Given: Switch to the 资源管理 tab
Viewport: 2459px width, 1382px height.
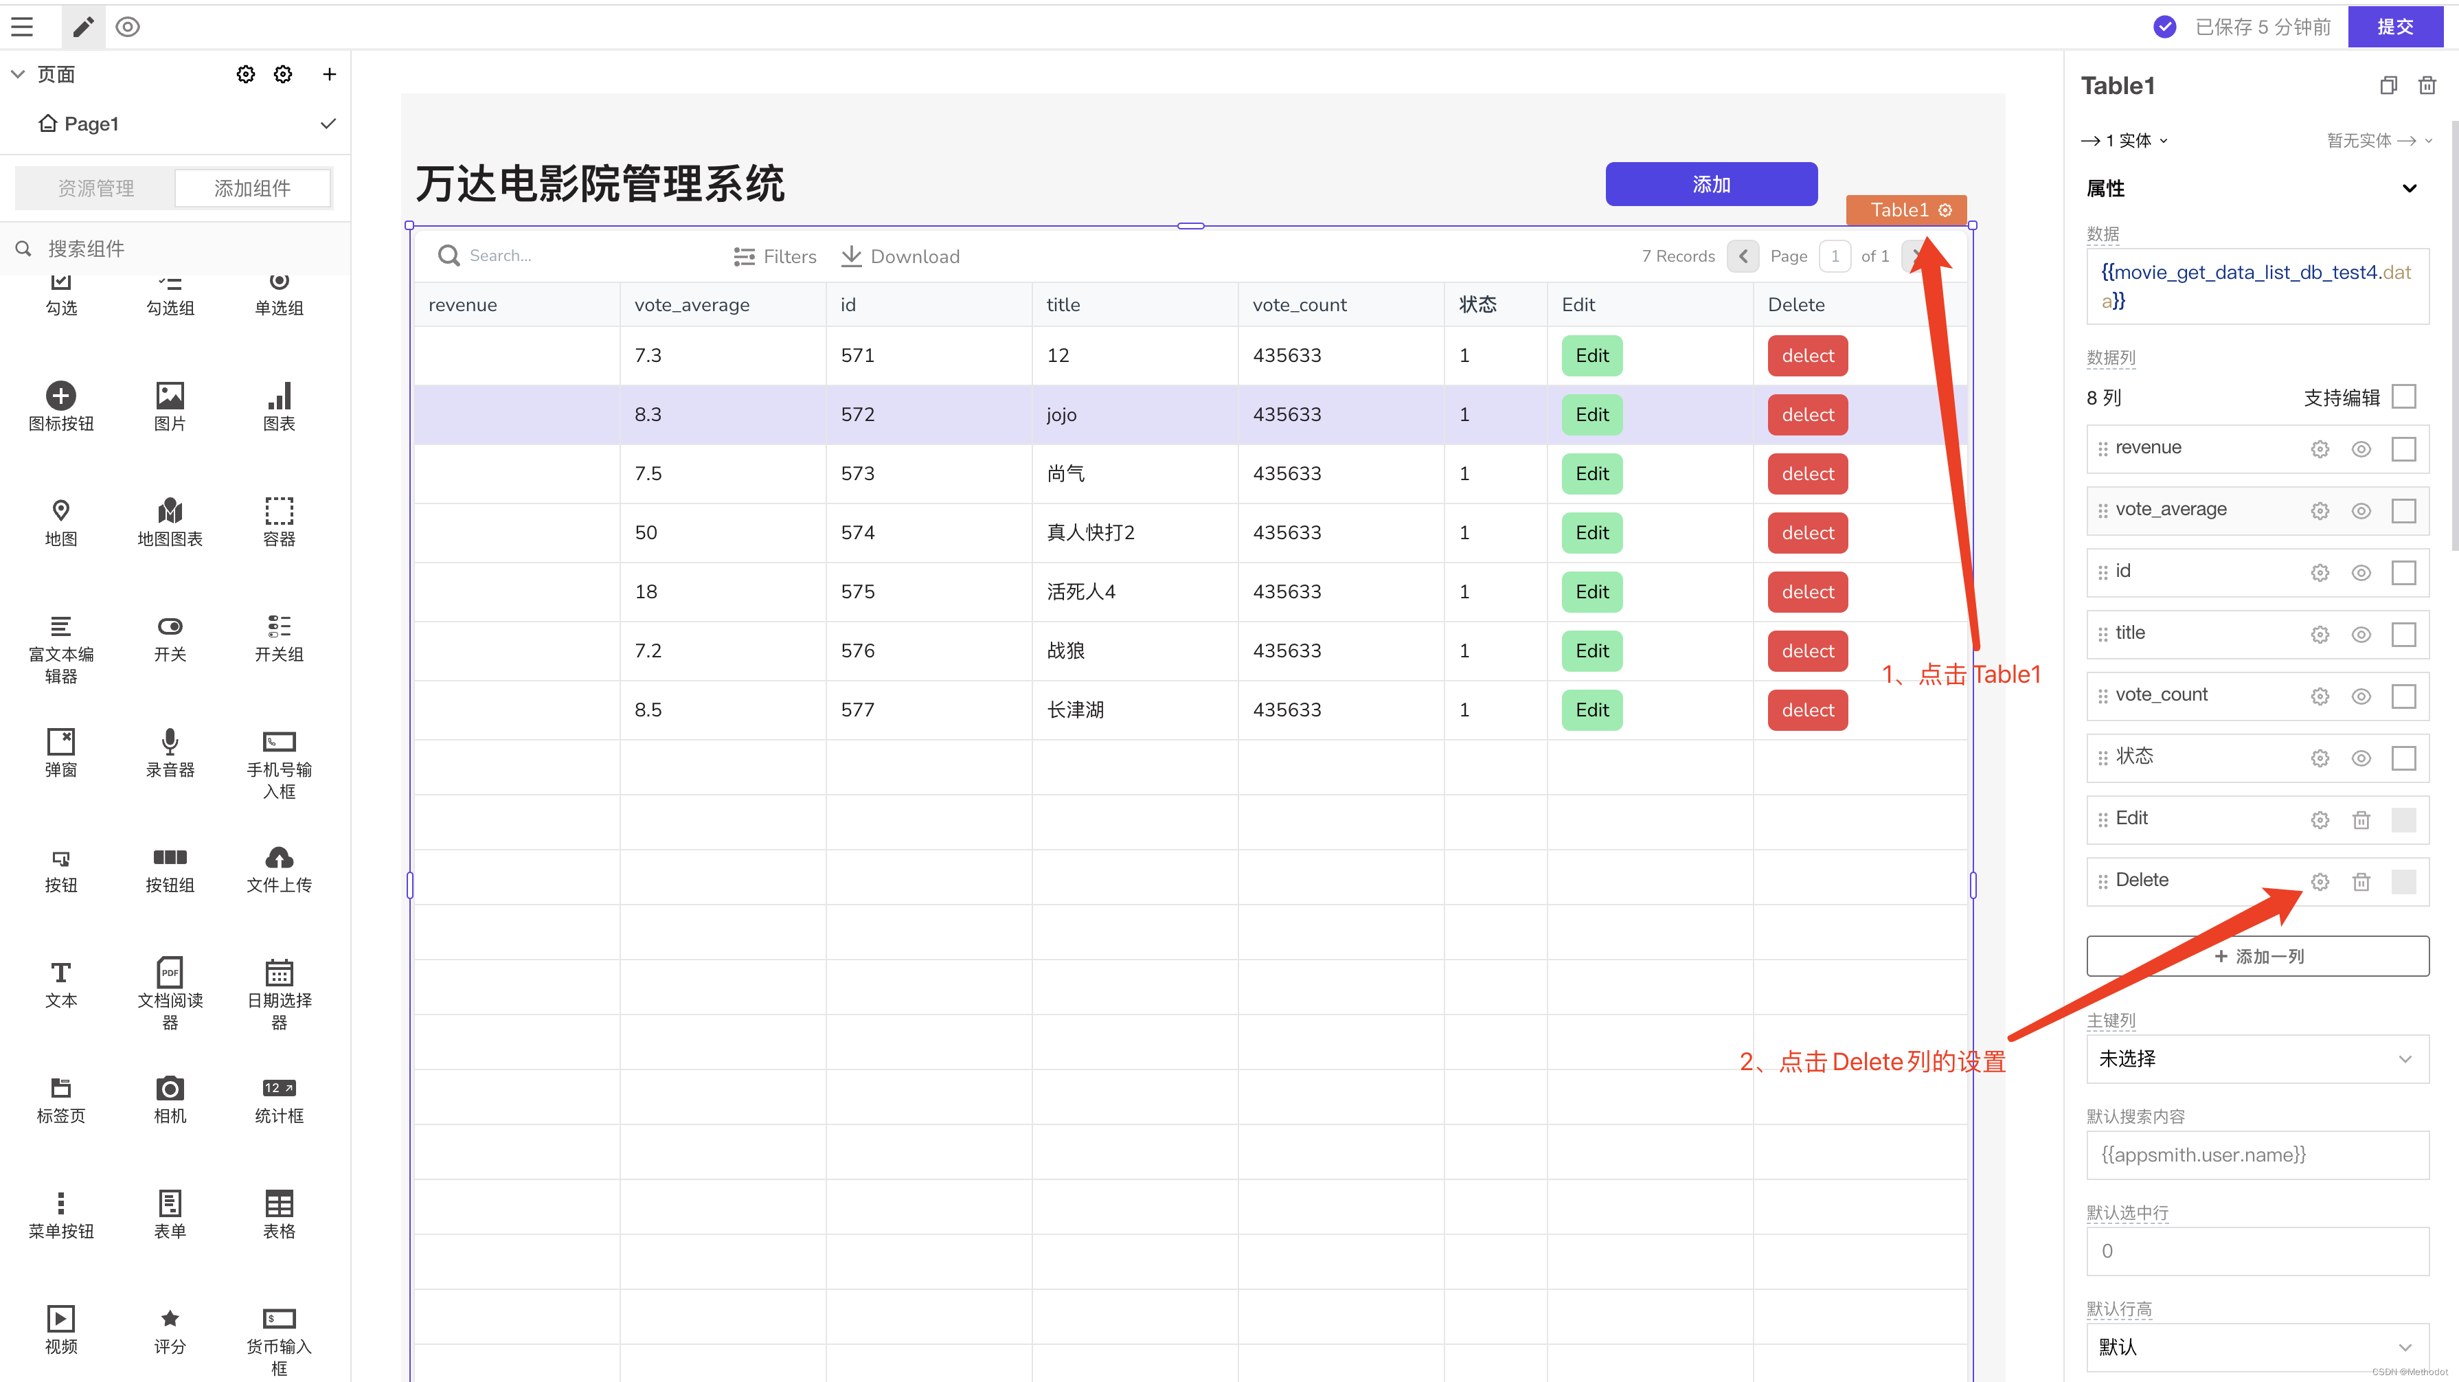Looking at the screenshot, I should (95, 188).
